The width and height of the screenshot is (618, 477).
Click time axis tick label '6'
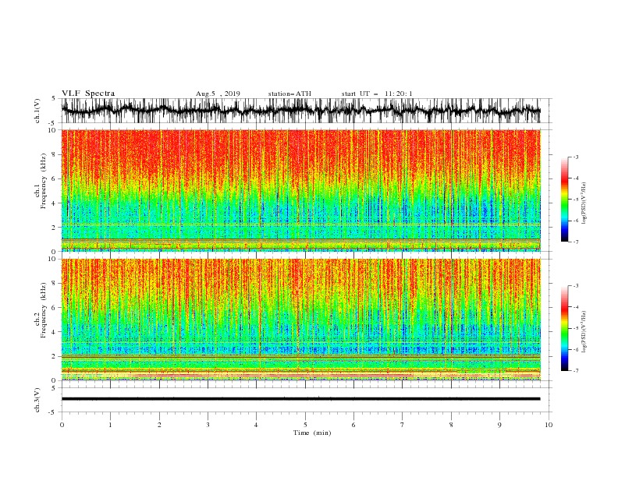pos(353,425)
